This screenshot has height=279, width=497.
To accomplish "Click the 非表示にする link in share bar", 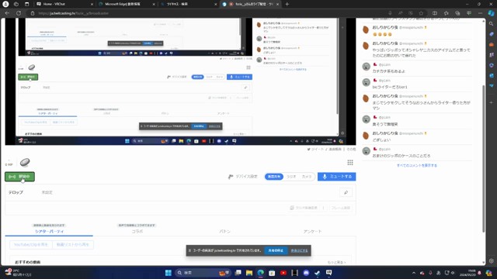I will pos(299,250).
